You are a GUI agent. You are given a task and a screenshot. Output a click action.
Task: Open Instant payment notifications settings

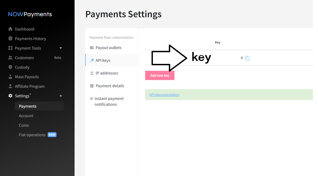(109, 102)
